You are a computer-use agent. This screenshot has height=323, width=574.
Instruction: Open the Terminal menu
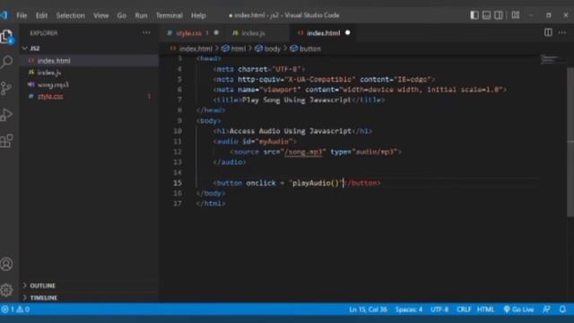click(x=170, y=15)
